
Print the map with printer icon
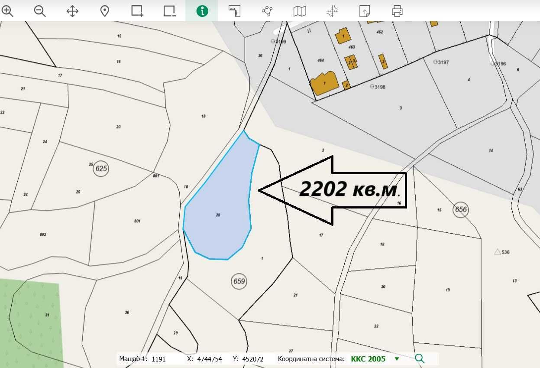point(397,11)
